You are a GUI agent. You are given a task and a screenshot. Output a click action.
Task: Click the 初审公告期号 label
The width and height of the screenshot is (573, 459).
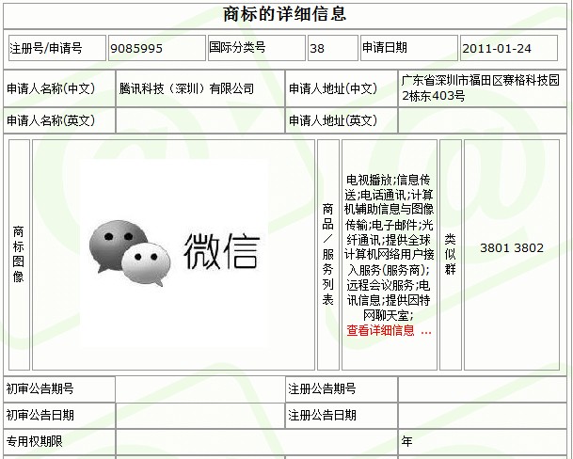[x=40, y=388]
